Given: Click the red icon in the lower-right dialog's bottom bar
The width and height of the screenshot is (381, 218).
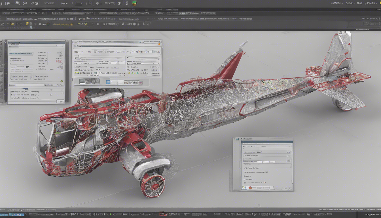Looking at the screenshot, I should click(x=250, y=188).
